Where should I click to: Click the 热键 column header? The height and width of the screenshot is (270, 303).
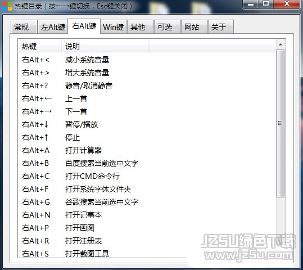[40, 46]
